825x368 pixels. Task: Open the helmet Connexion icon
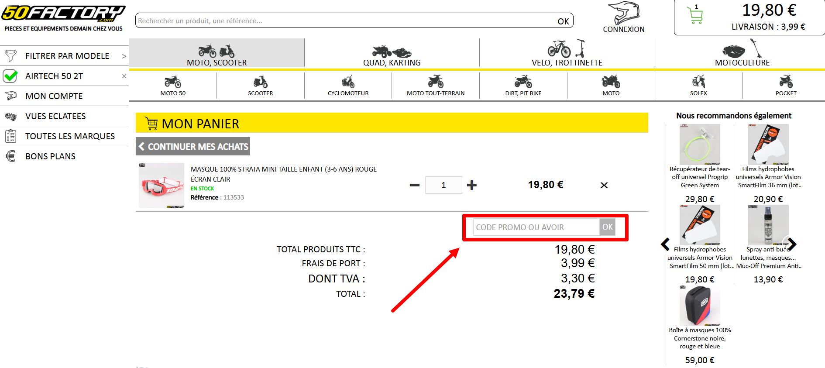click(623, 13)
